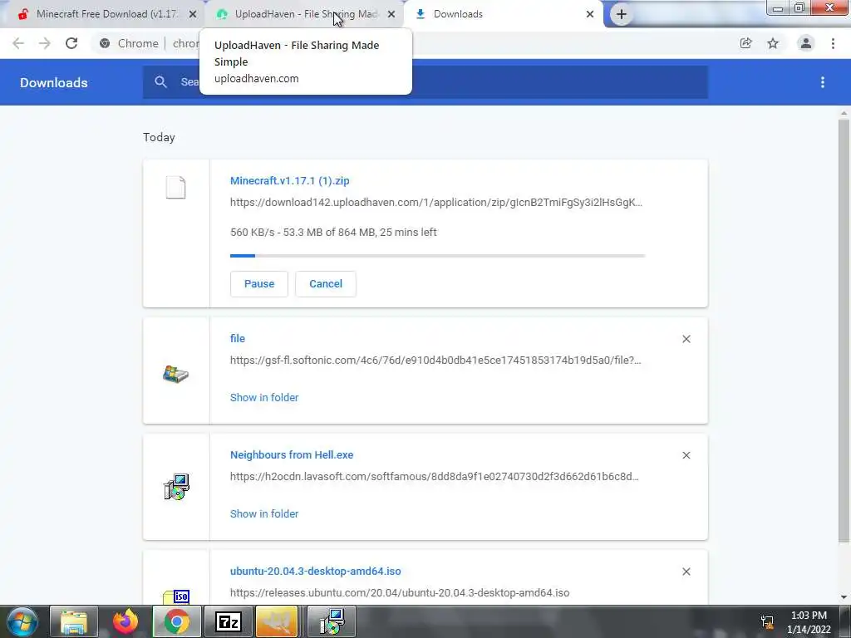The width and height of the screenshot is (851, 638).
Task: Click the softonic download URL
Action: (x=435, y=361)
